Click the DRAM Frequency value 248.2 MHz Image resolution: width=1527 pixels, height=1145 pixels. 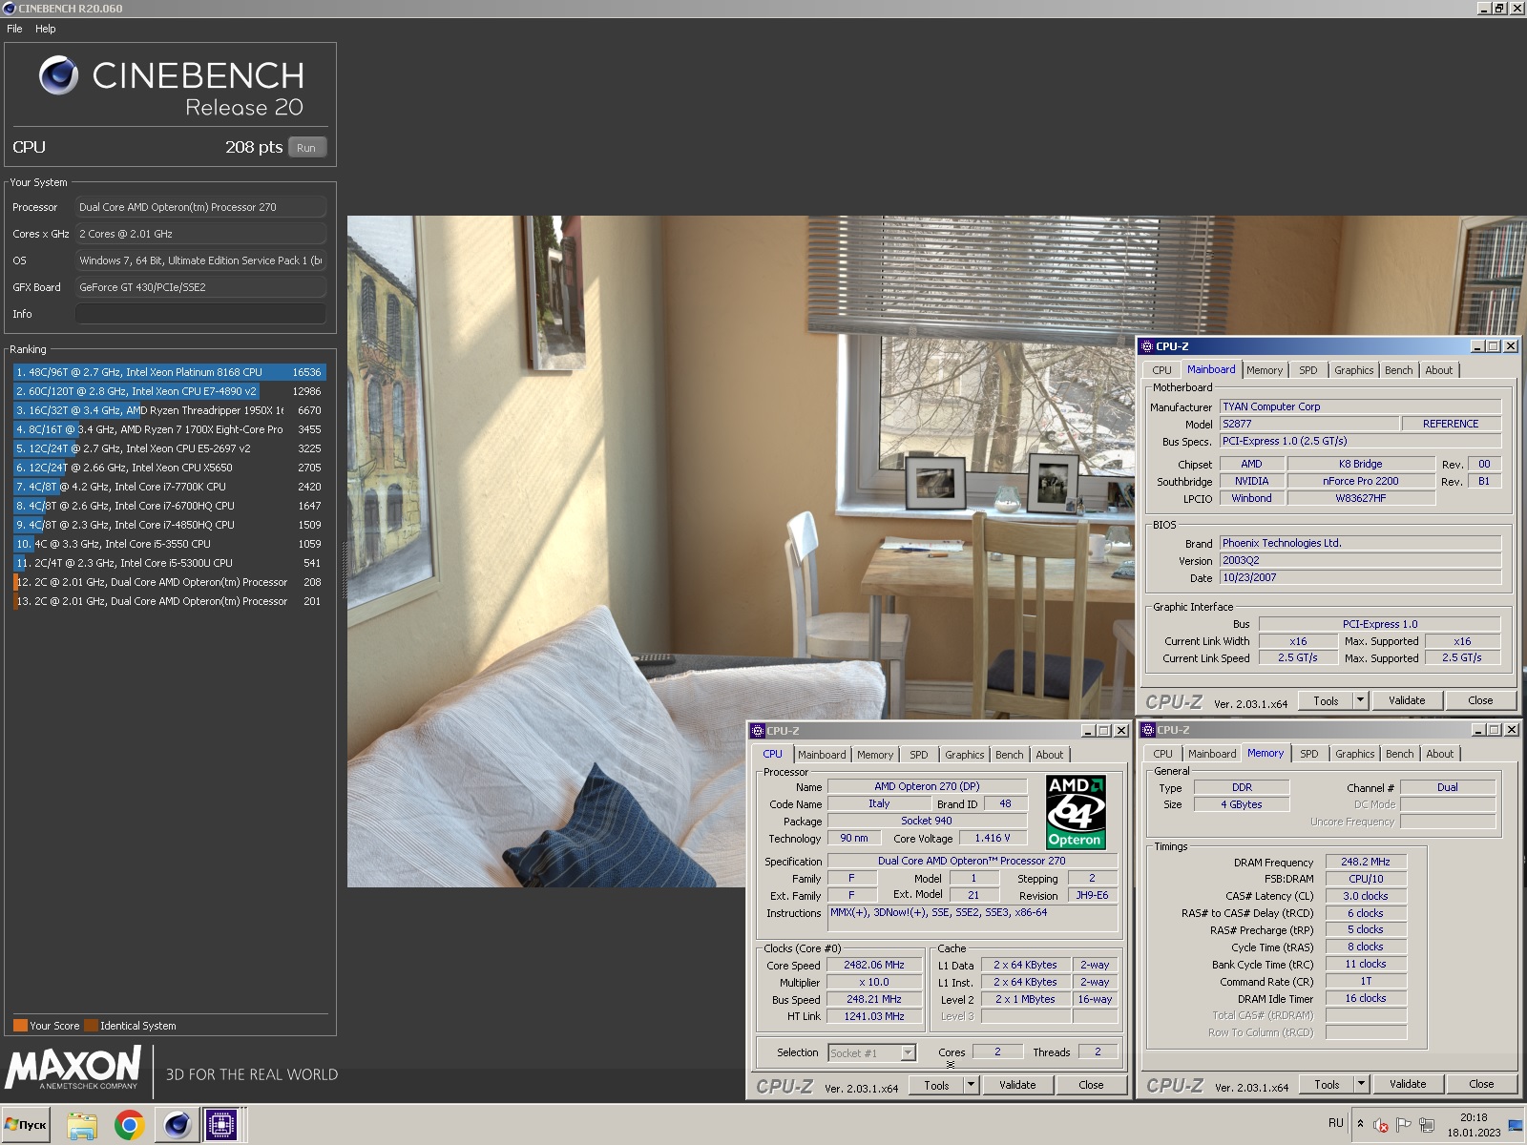(x=1366, y=862)
